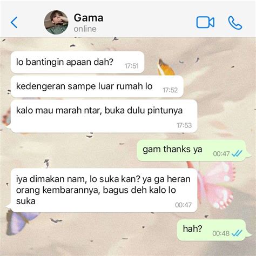Image resolution: width=256 pixels, height=256 pixels.
Task: Tap the 17:51 timestamp
Action: coord(132,66)
